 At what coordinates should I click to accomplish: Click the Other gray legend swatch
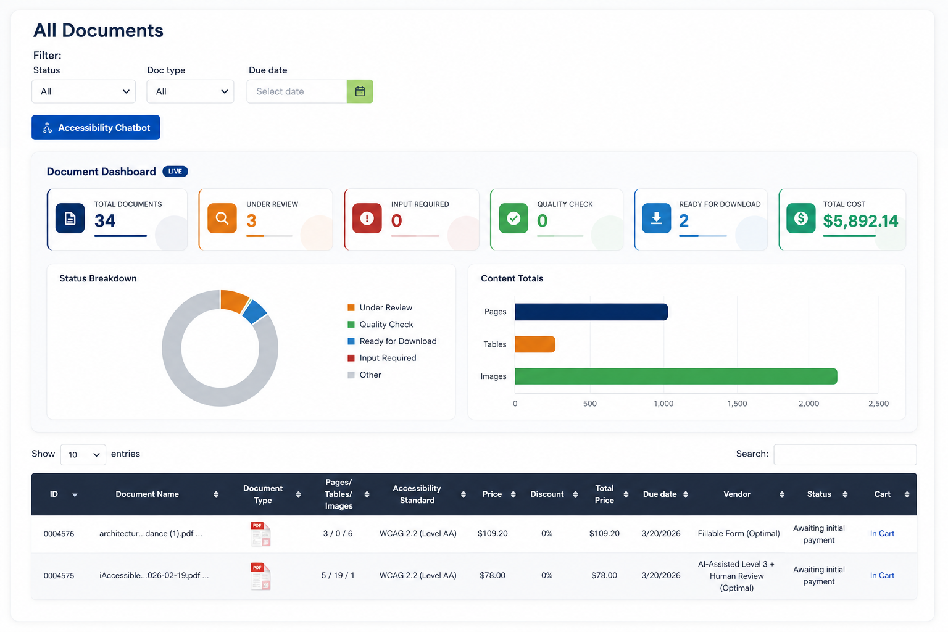[351, 375]
